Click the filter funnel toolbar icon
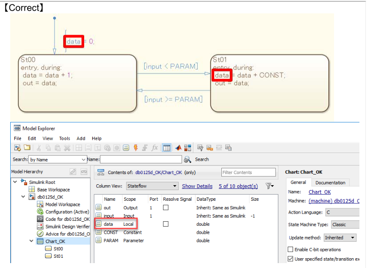Screen dimensions: 367x268 tap(200, 148)
